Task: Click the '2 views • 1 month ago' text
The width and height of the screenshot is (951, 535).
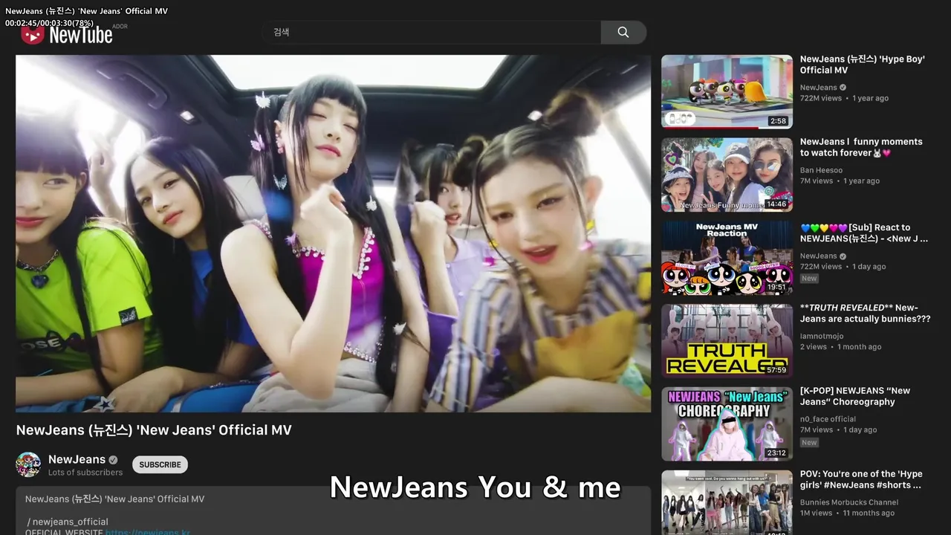Action: click(x=840, y=347)
